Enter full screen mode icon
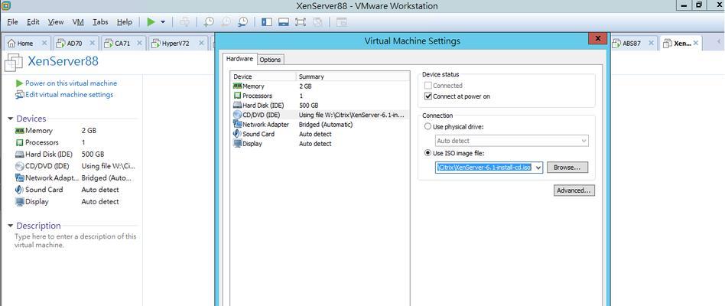The height and width of the screenshot is (306, 725). [301, 21]
